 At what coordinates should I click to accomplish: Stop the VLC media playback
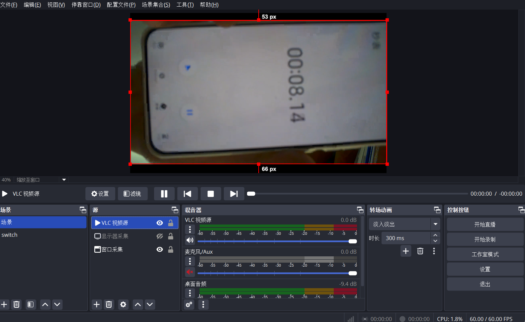[211, 194]
